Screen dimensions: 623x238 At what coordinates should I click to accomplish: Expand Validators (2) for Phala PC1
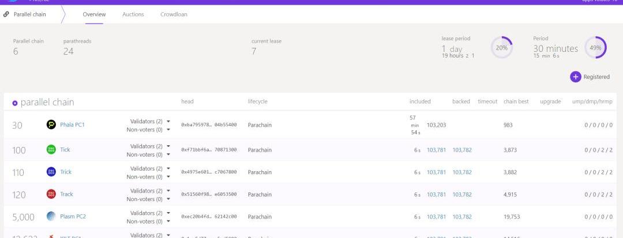coord(168,122)
